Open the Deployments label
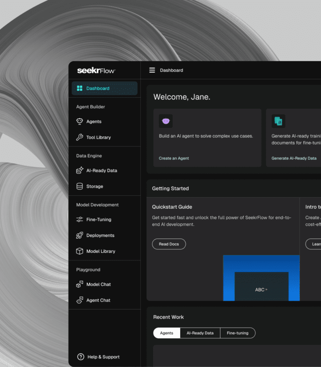This screenshot has width=321, height=367. pyautogui.click(x=100, y=235)
